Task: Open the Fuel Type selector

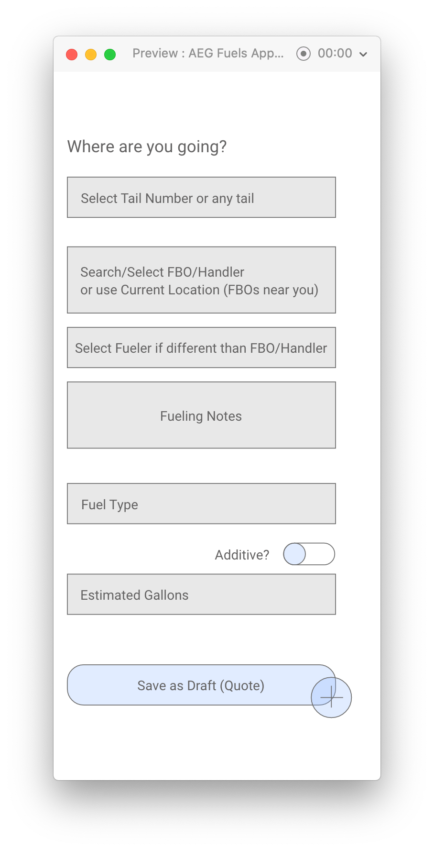Action: pyautogui.click(x=201, y=504)
